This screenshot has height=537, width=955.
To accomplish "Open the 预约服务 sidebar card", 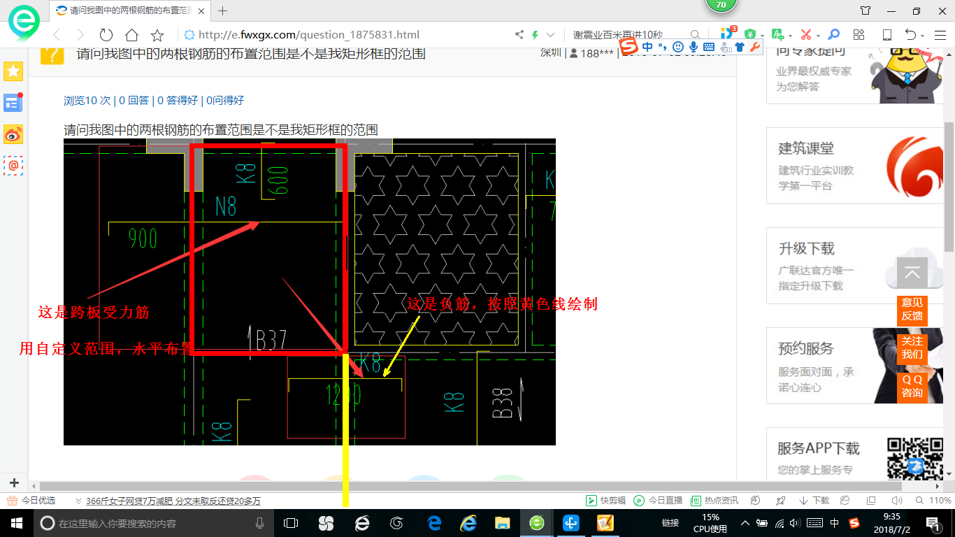I will [x=856, y=366].
